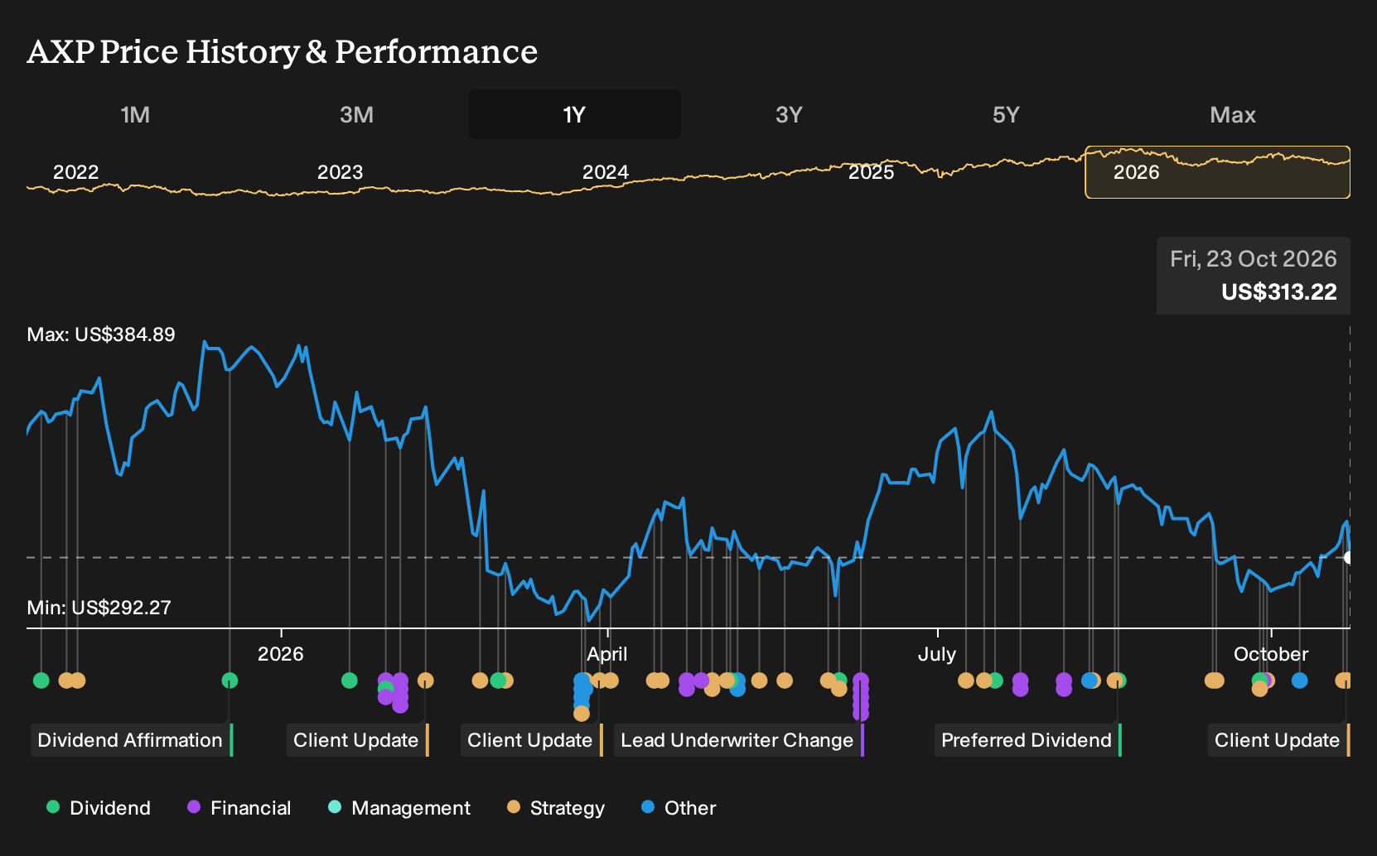Click the highlighted 2026 range selector window
This screenshot has height=856, width=1377.
[1217, 172]
